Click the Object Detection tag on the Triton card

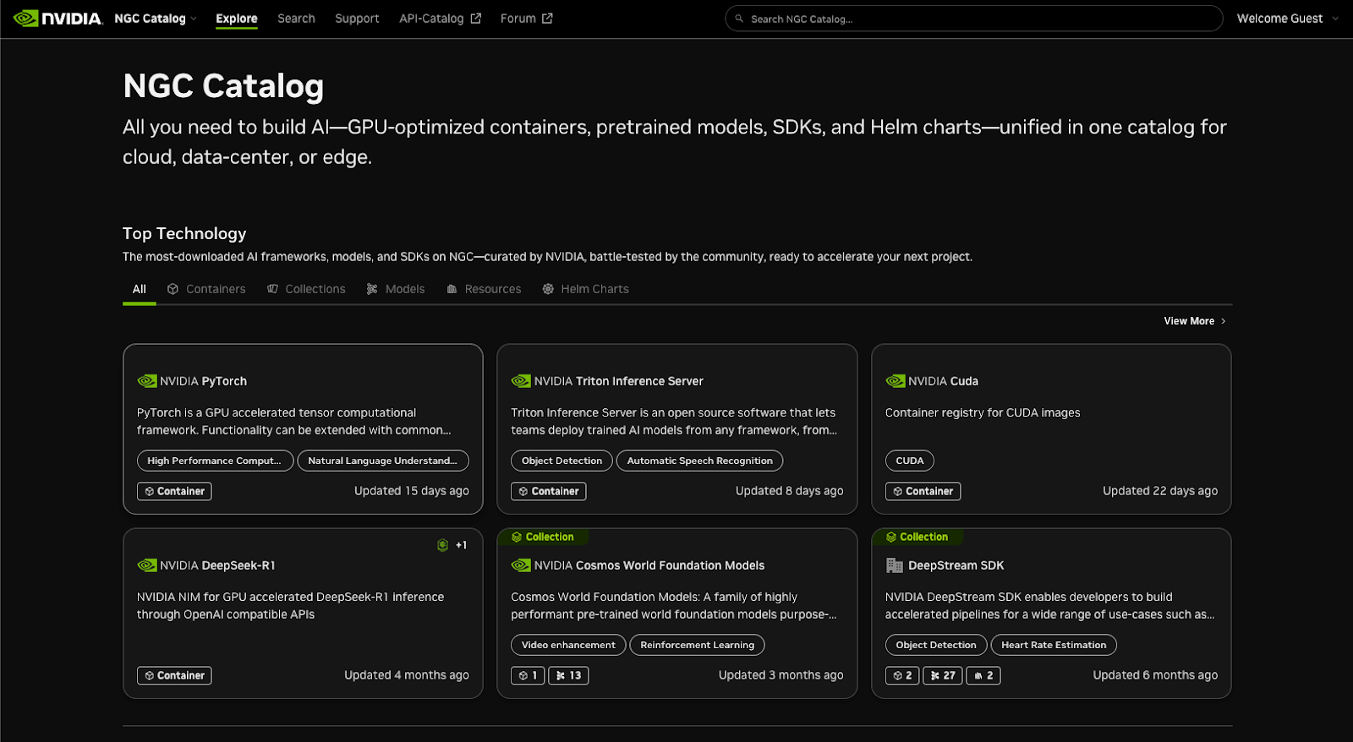point(561,461)
